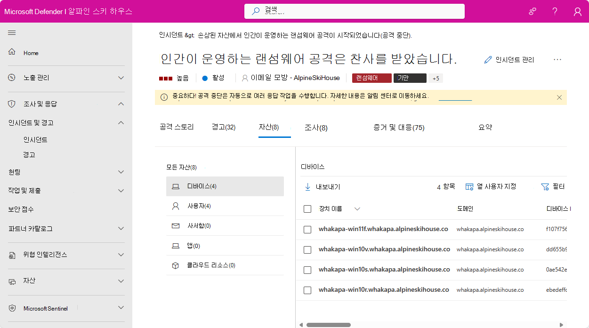Click the 디바이스 laptop icon in asset list

point(176,186)
